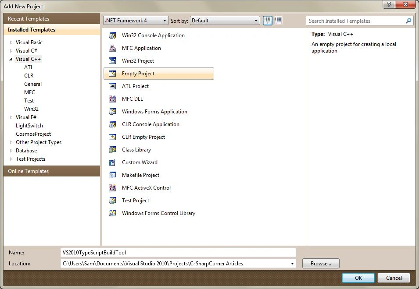The image size is (419, 289).
Task: Click the Empty Project template icon
Action: coord(112,74)
